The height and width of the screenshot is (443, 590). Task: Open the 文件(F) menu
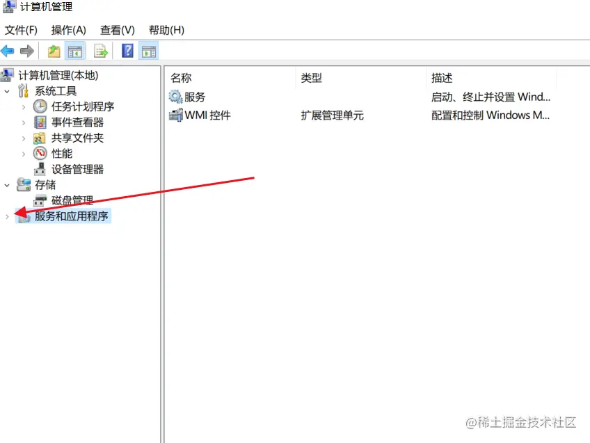pos(21,30)
